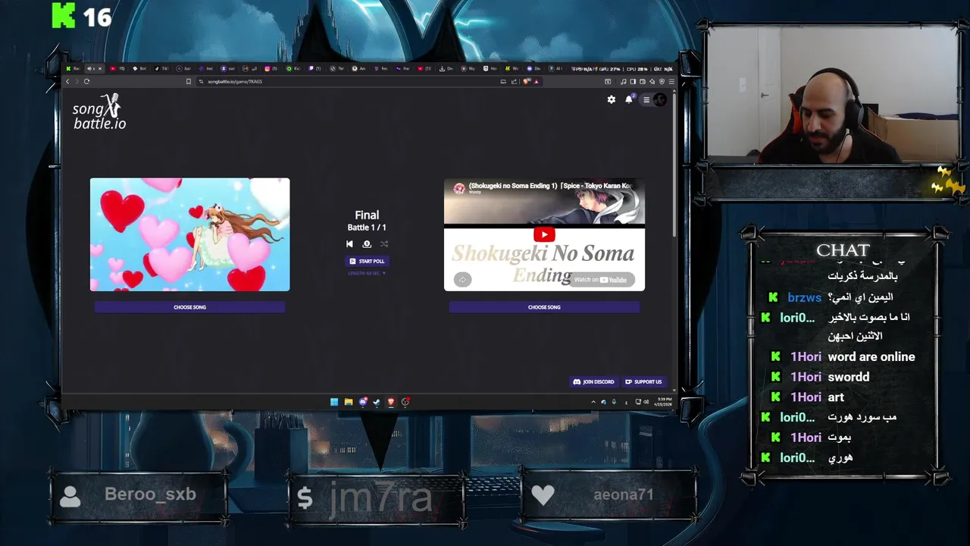Click Brave browser taskbar icon
970x546 pixels.
point(391,402)
